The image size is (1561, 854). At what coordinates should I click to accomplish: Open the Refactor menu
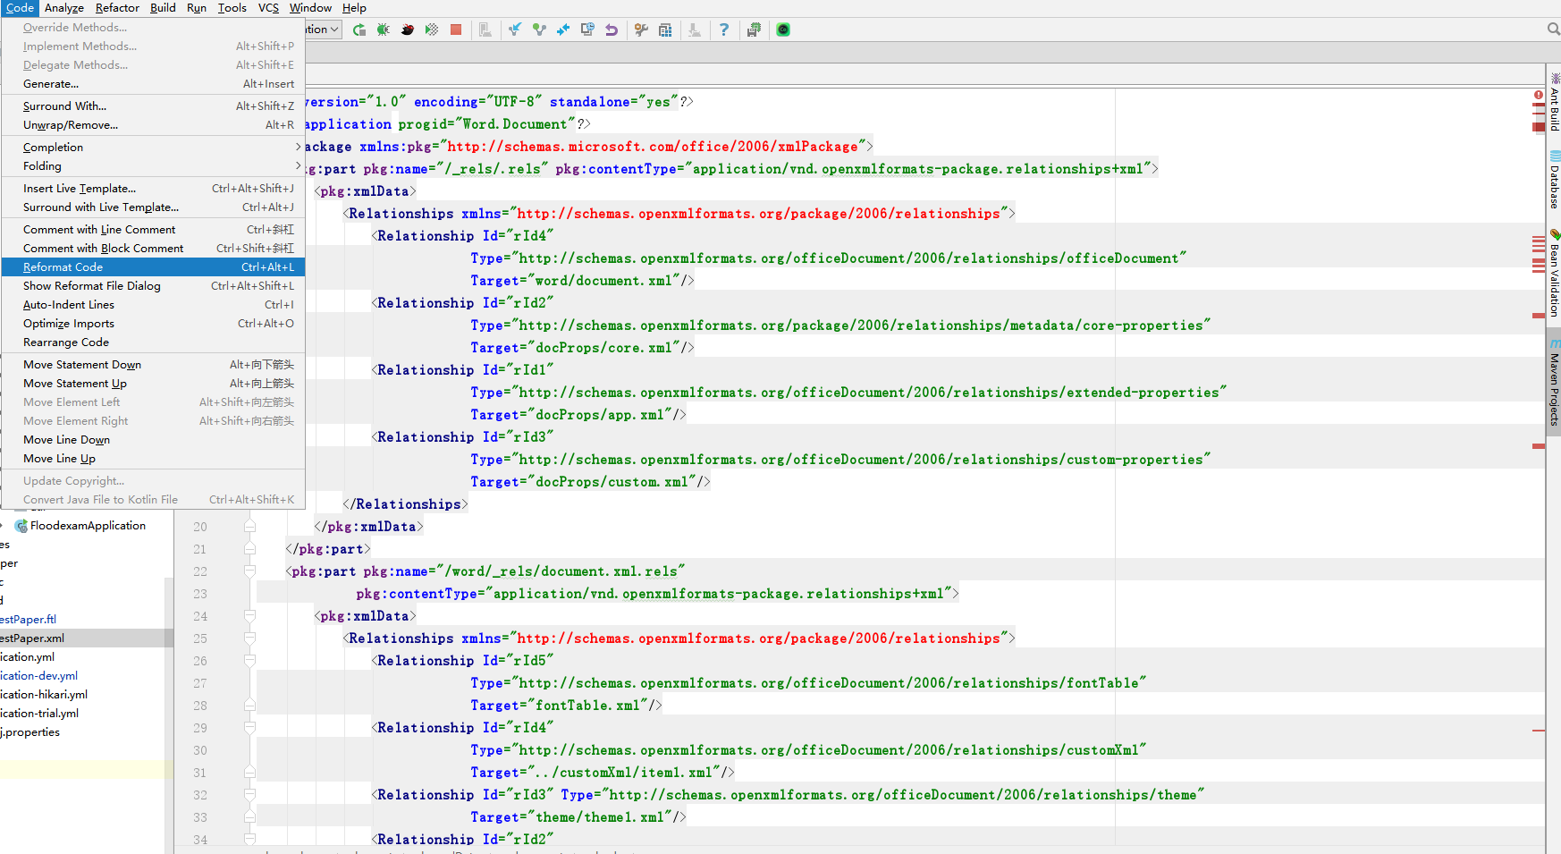(x=116, y=8)
